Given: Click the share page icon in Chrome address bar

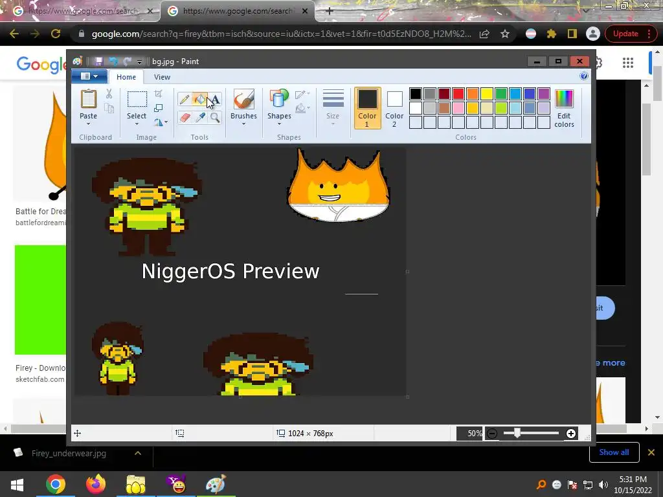Looking at the screenshot, I should coord(484,34).
